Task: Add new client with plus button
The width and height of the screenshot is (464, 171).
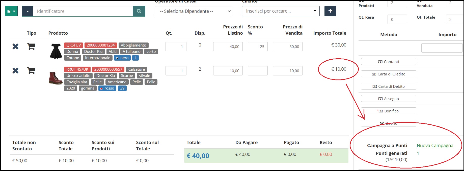Action: (x=330, y=11)
